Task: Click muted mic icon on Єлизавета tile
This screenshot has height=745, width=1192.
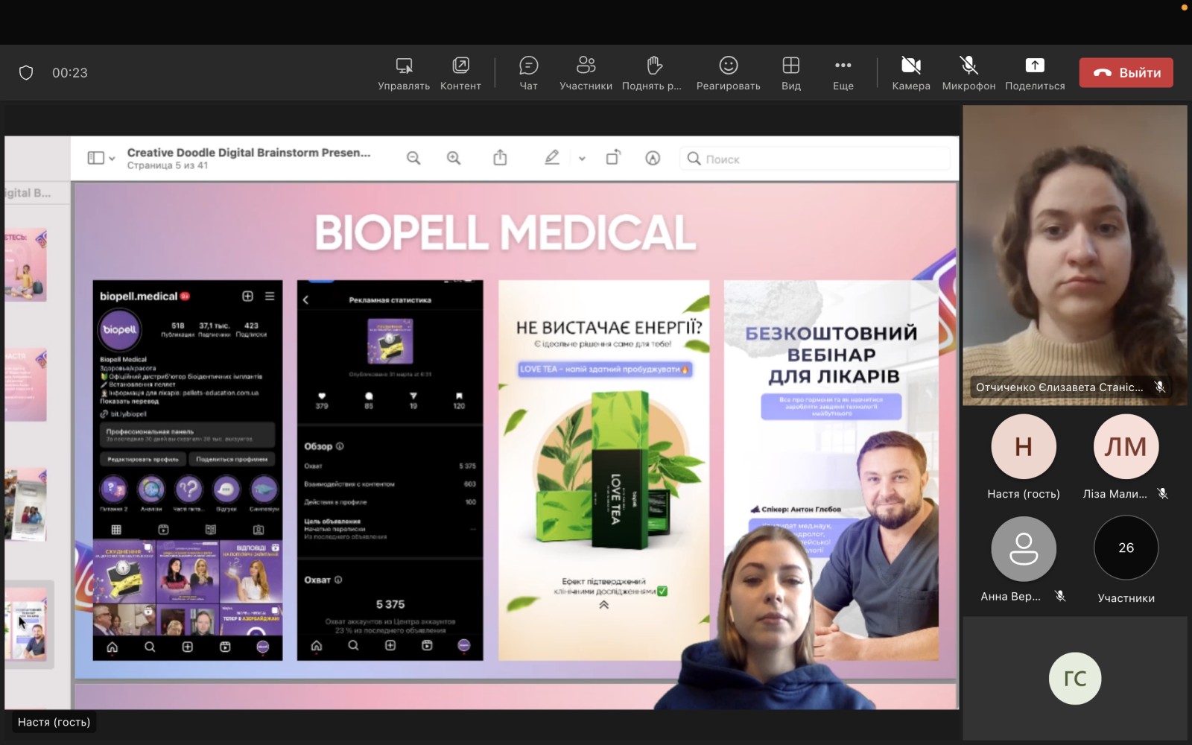Action: [1160, 387]
